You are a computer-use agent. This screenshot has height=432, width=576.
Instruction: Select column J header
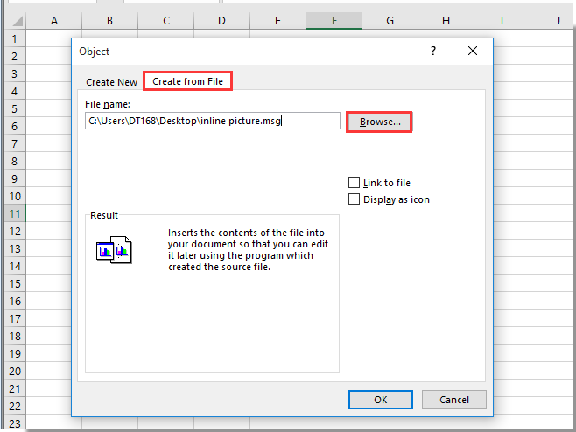coord(557,20)
